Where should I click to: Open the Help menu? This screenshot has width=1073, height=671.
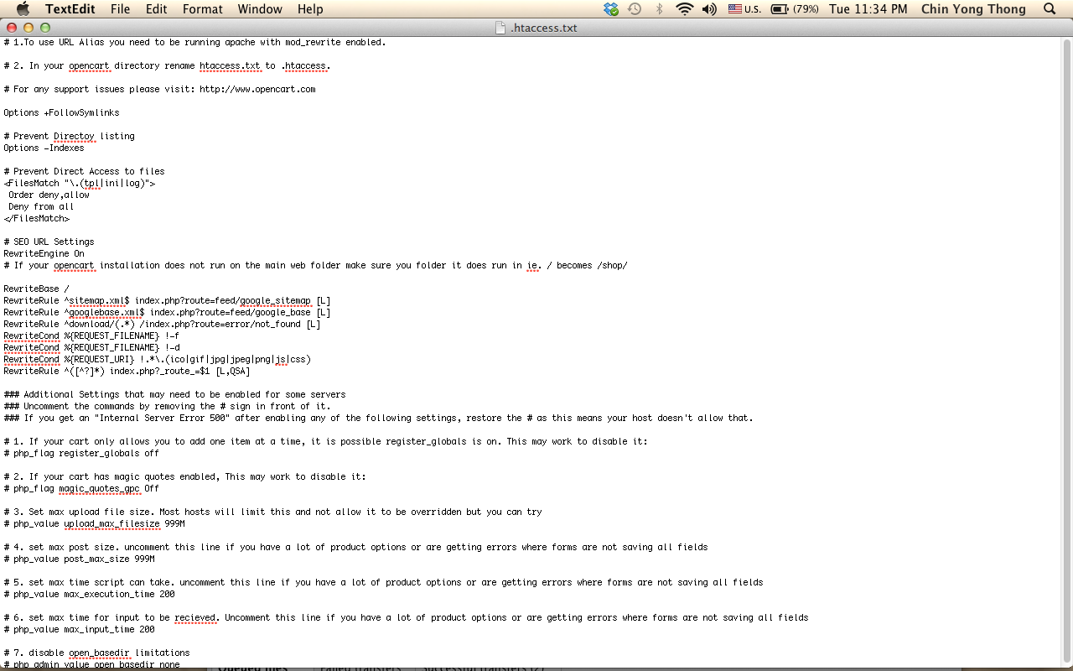pyautogui.click(x=310, y=9)
